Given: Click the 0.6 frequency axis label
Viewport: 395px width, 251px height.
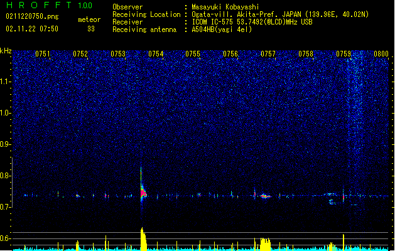Looking at the screenshot, I should pyautogui.click(x=5, y=238).
